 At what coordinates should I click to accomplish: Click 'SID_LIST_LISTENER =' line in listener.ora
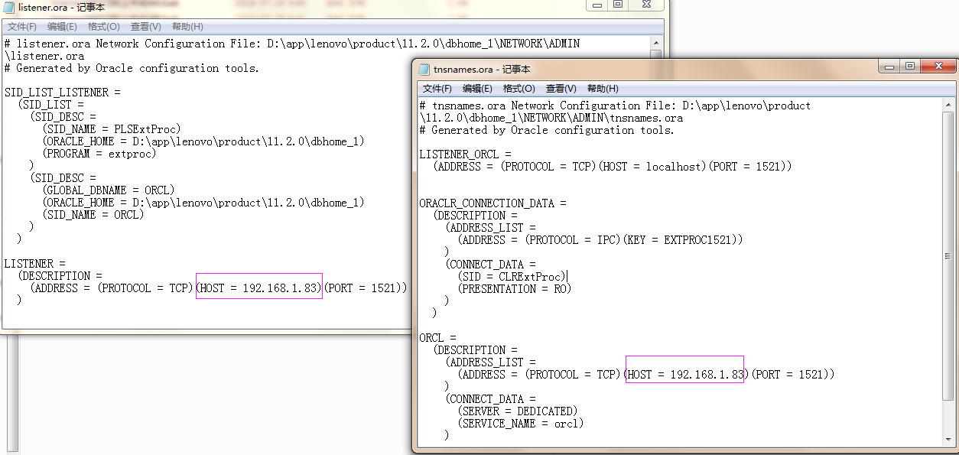point(63,93)
